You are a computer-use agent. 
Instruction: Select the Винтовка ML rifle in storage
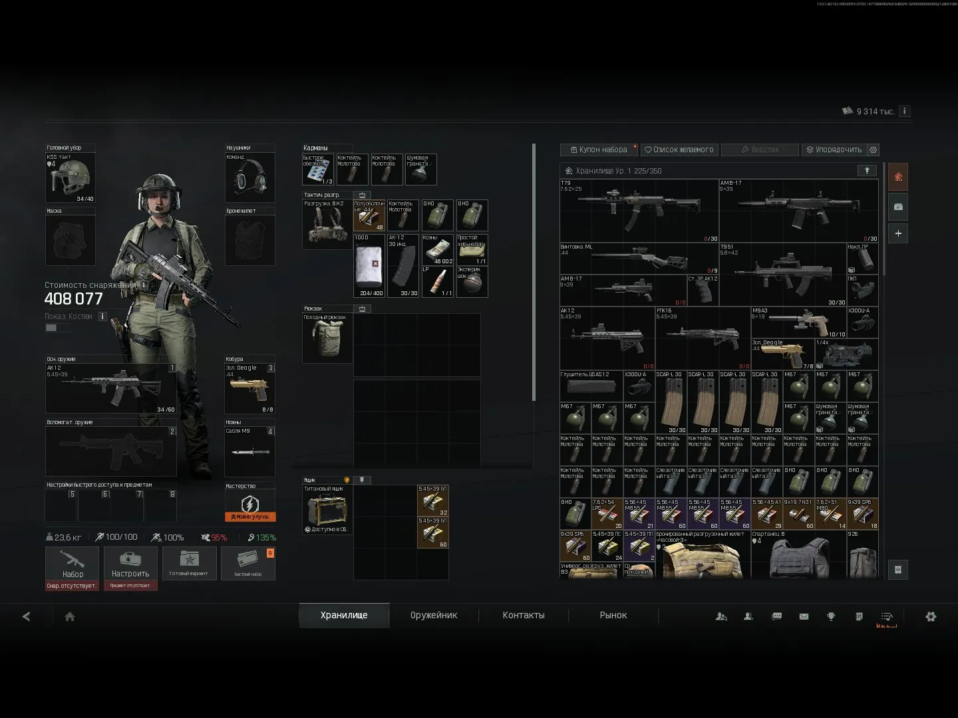click(x=639, y=259)
